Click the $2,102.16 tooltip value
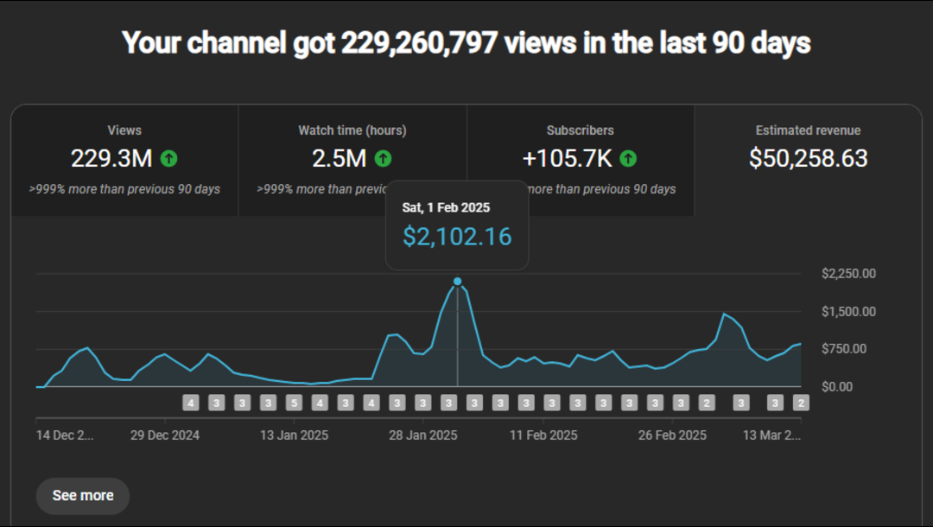Screen dimensions: 933x527 point(457,237)
